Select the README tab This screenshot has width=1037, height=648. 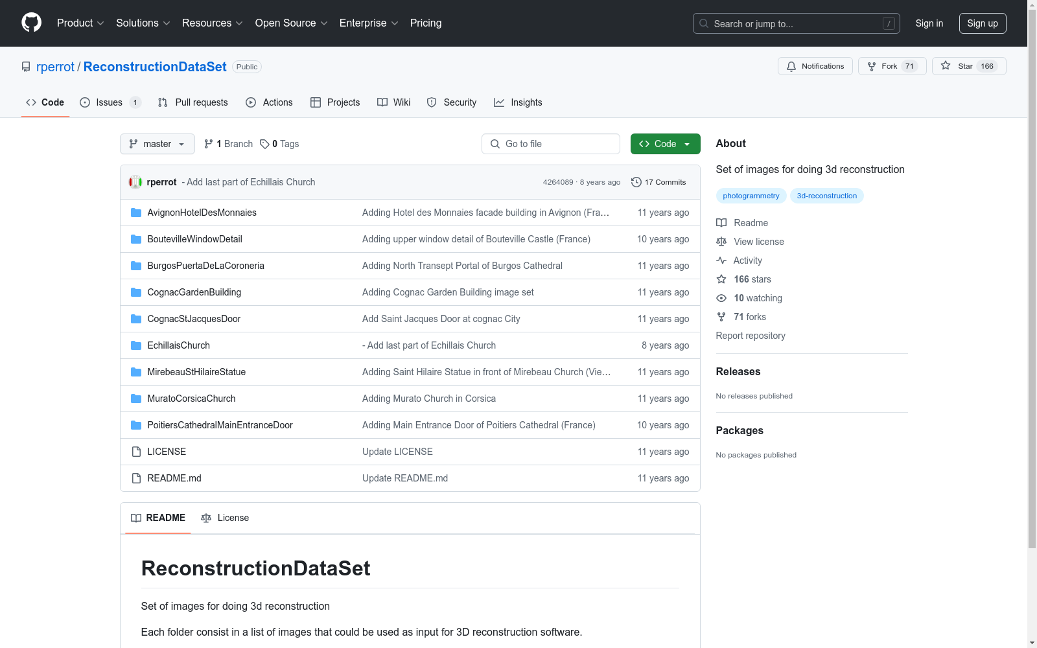pos(158,518)
